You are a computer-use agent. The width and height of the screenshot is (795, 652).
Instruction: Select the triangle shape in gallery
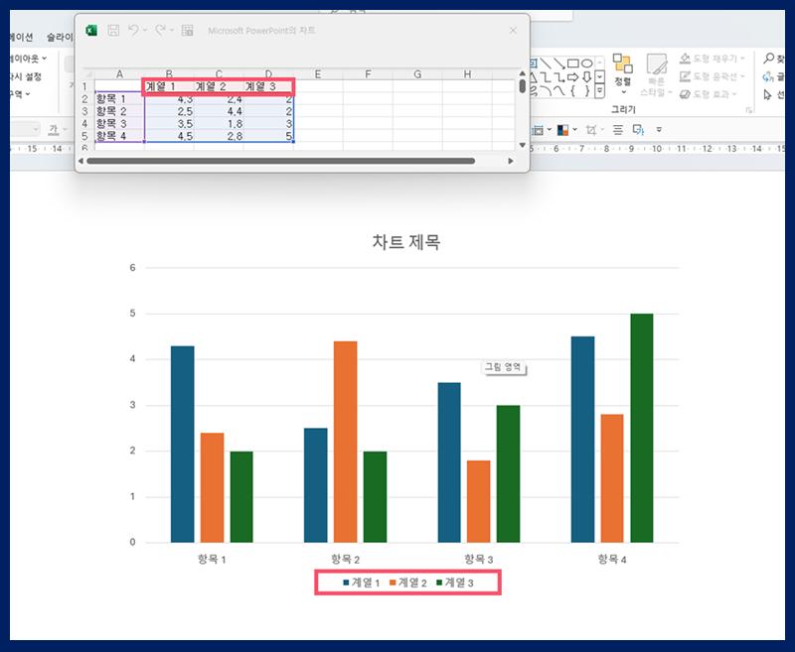coord(534,77)
